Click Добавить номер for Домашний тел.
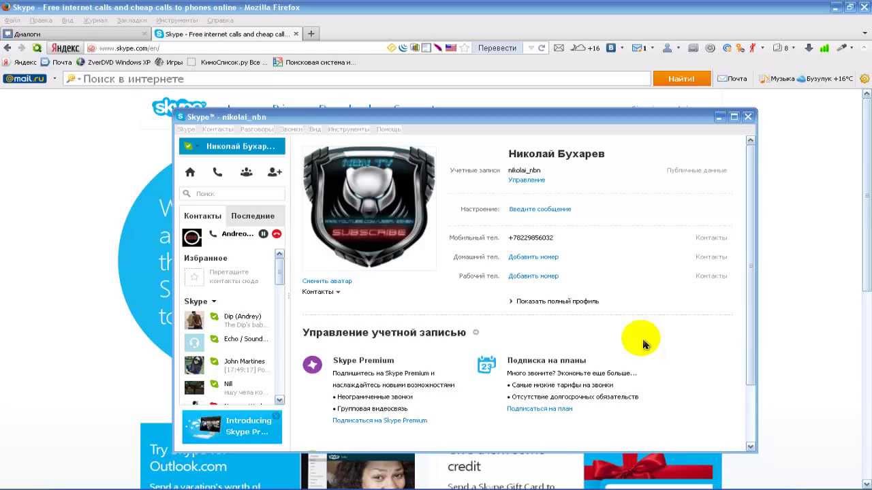 533,257
